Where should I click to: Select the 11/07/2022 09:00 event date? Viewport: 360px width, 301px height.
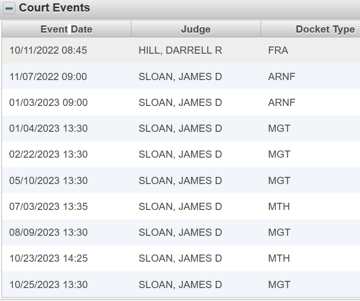[x=48, y=76]
